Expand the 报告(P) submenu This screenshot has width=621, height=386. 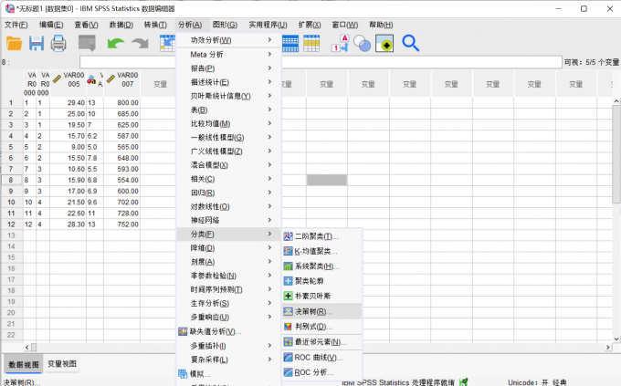click(228, 68)
